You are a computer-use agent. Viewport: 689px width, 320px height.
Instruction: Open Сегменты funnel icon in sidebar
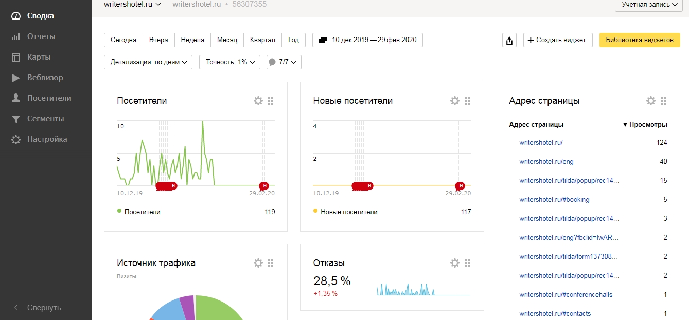[16, 119]
